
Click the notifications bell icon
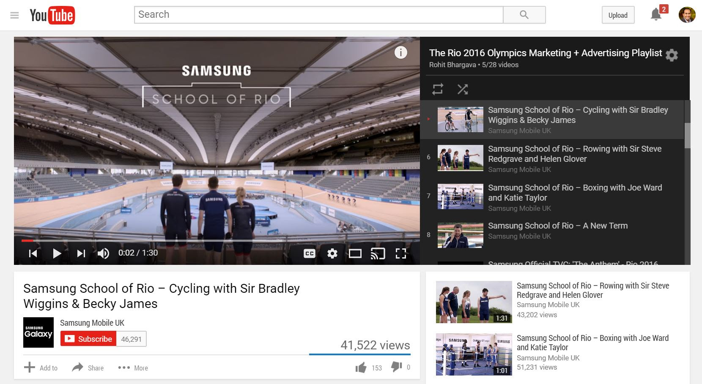[x=656, y=15]
